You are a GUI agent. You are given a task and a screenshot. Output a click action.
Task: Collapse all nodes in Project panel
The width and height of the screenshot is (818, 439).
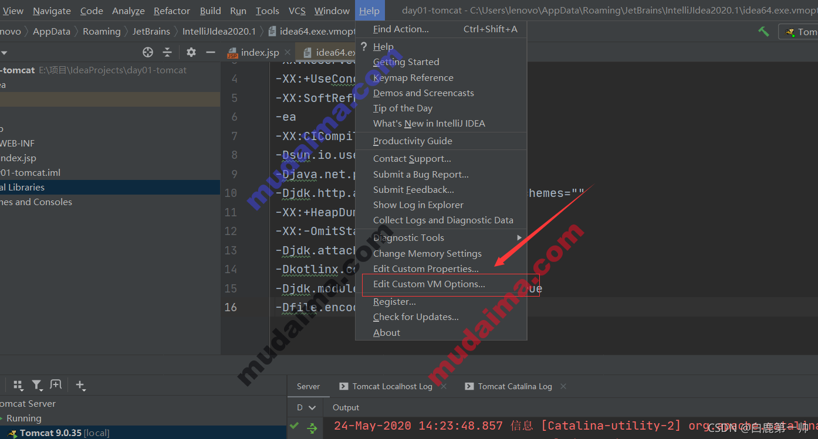[x=167, y=52]
